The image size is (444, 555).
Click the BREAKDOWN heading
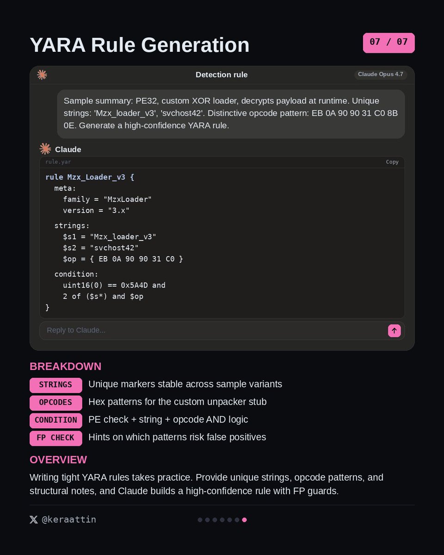[65, 366]
